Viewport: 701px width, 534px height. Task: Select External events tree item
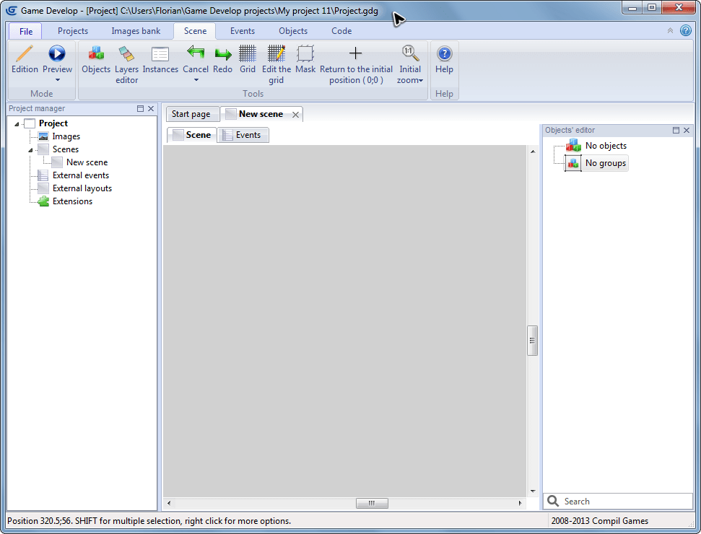(x=80, y=175)
